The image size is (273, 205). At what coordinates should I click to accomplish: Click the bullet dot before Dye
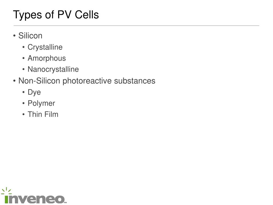(x=23, y=92)
